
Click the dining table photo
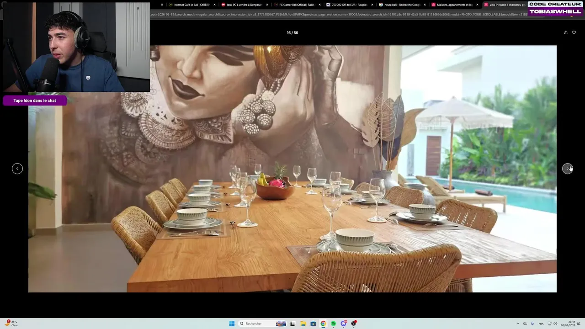pyautogui.click(x=292, y=169)
